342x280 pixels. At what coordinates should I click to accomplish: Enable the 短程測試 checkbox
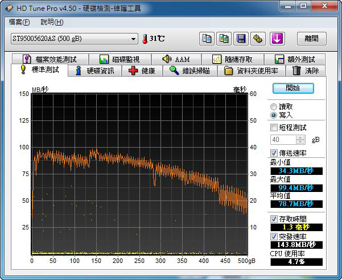point(274,127)
